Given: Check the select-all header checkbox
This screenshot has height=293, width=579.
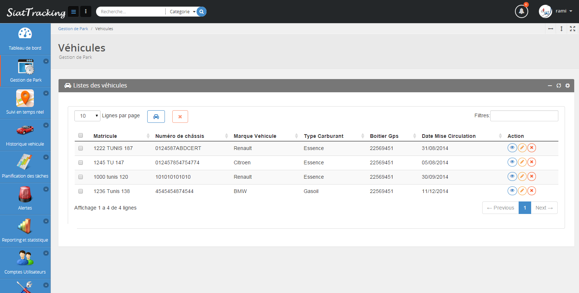Looking at the screenshot, I should point(81,135).
